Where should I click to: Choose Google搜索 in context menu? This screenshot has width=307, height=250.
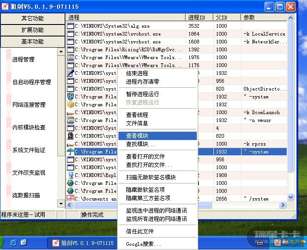coord(143,244)
